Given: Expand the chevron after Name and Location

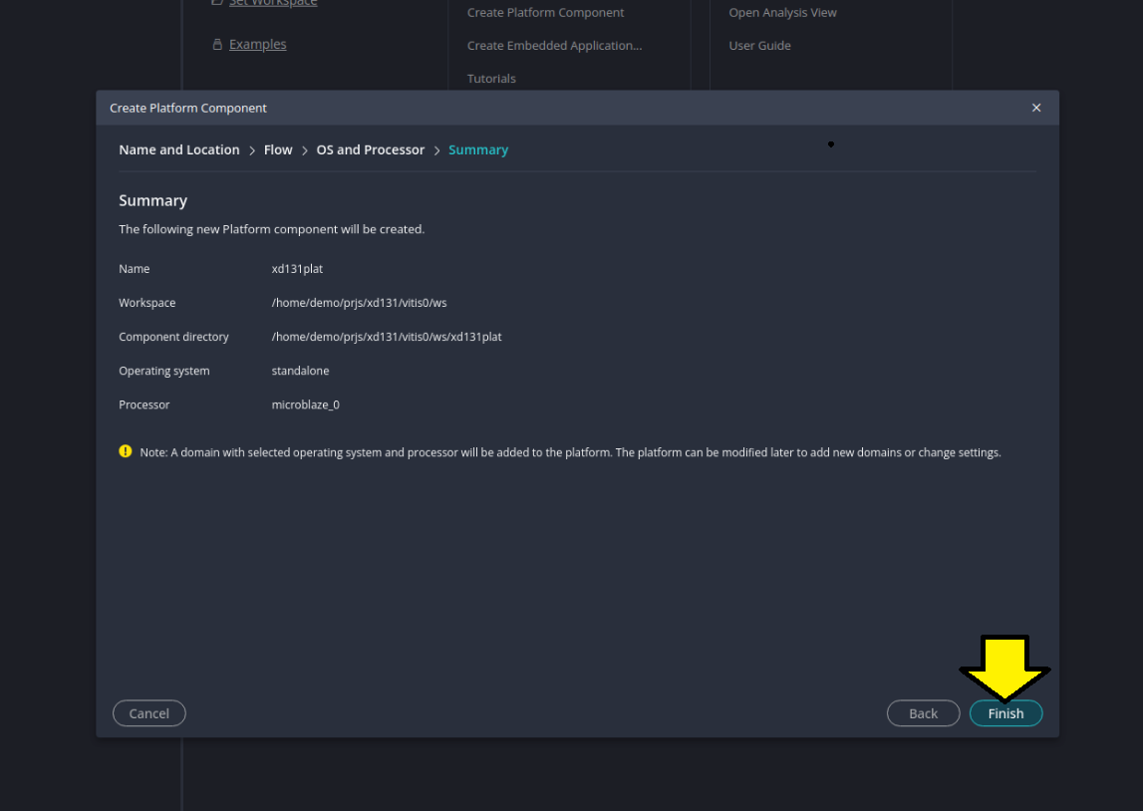Looking at the screenshot, I should [x=252, y=149].
